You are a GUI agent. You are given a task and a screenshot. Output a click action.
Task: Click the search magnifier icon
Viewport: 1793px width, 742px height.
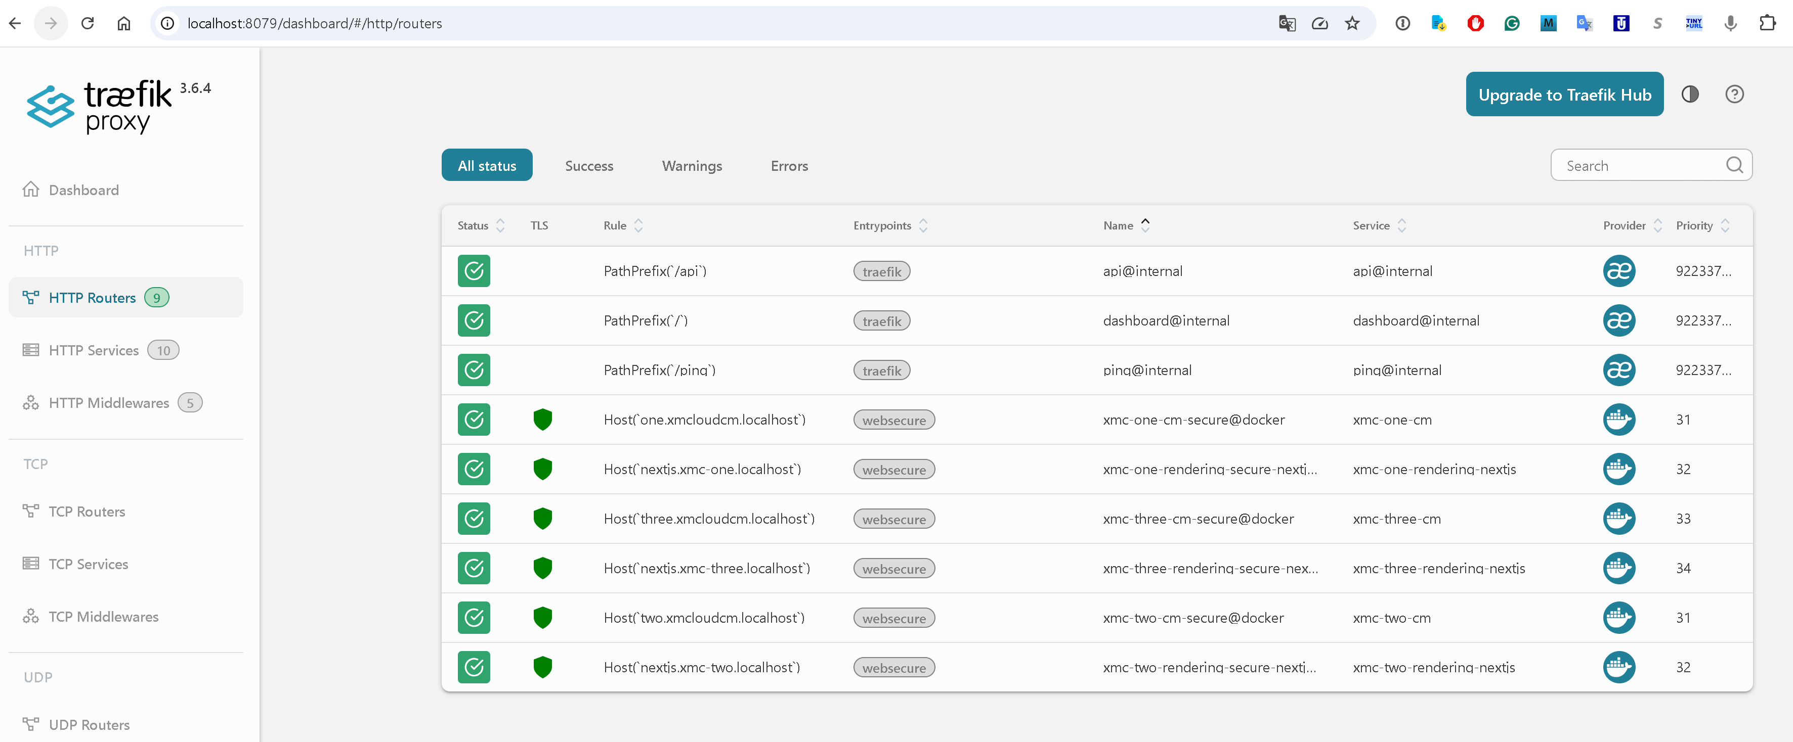1734,165
